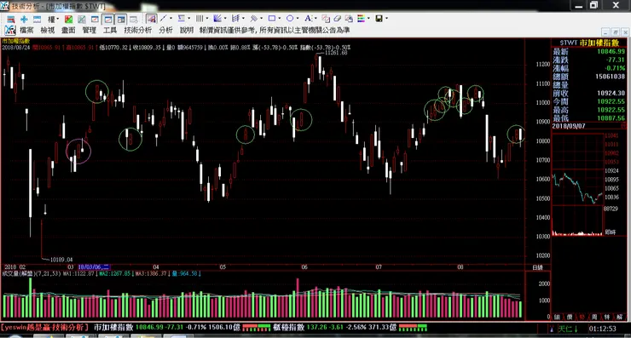
Task: Select the trend line drawing tool
Action: [x=164, y=19]
